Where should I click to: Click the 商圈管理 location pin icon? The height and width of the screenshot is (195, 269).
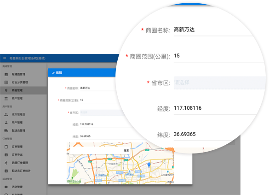tap(6, 90)
